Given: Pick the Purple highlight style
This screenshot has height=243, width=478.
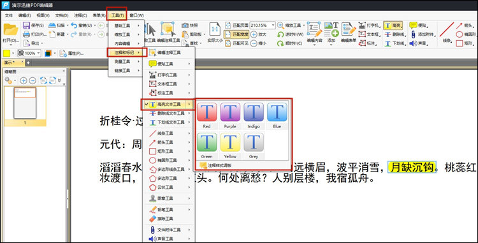Looking at the screenshot, I should (x=230, y=115).
